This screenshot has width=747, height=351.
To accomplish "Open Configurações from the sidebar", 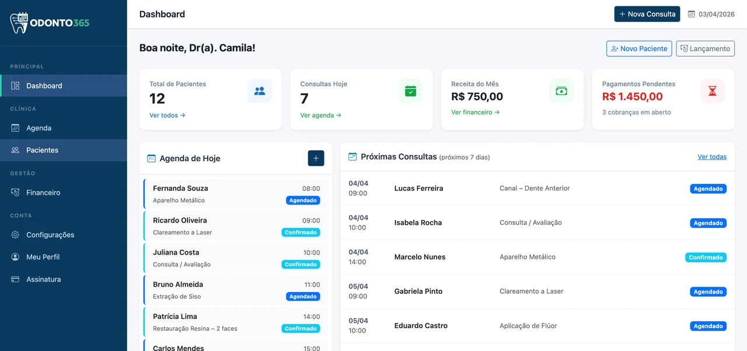I will pos(50,235).
